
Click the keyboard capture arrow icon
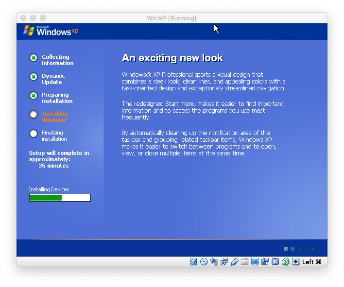coord(295,262)
